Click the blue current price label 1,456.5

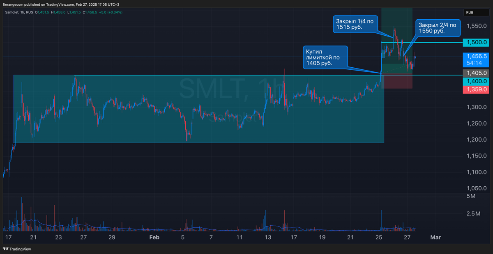476,56
